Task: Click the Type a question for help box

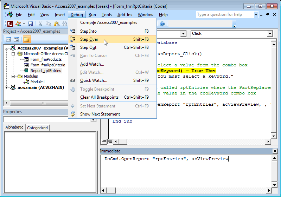Action: (x=225, y=15)
